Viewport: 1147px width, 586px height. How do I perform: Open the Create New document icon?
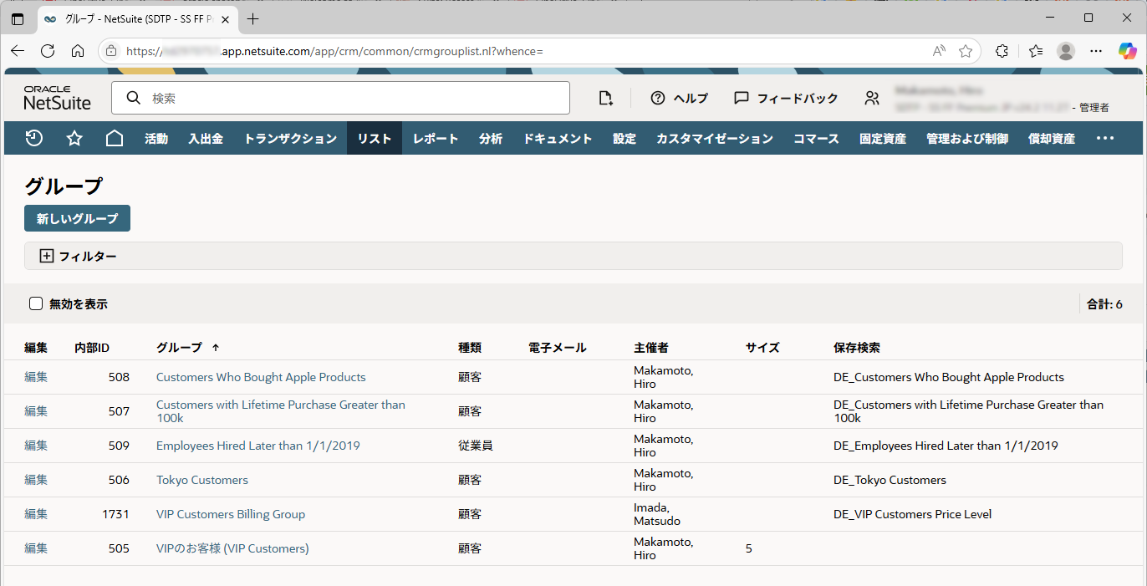[x=606, y=98]
